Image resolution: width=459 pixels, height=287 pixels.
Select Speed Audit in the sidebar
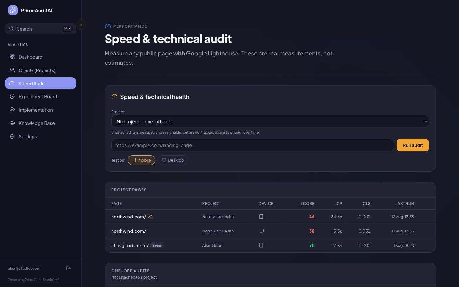click(x=40, y=83)
